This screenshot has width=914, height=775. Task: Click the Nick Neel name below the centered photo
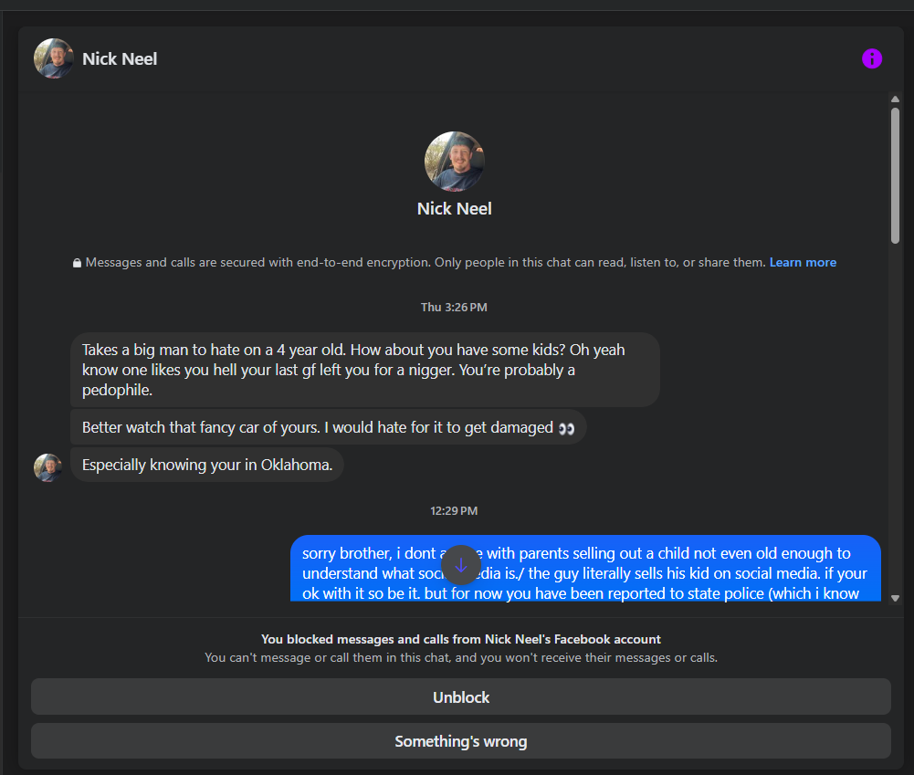click(x=455, y=209)
